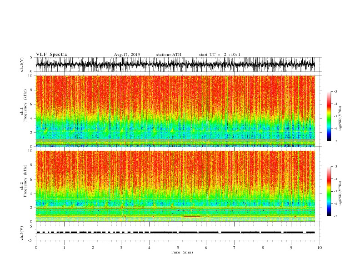Click the "station=ATH" label
The image size is (360, 278).
click(x=169, y=55)
